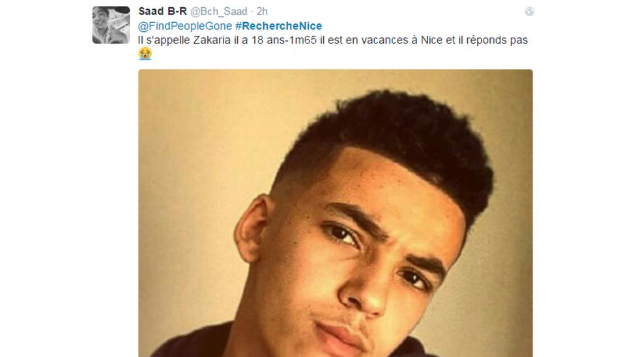
Task: Click the @Bch_Saad username handle
Action: coord(219,11)
